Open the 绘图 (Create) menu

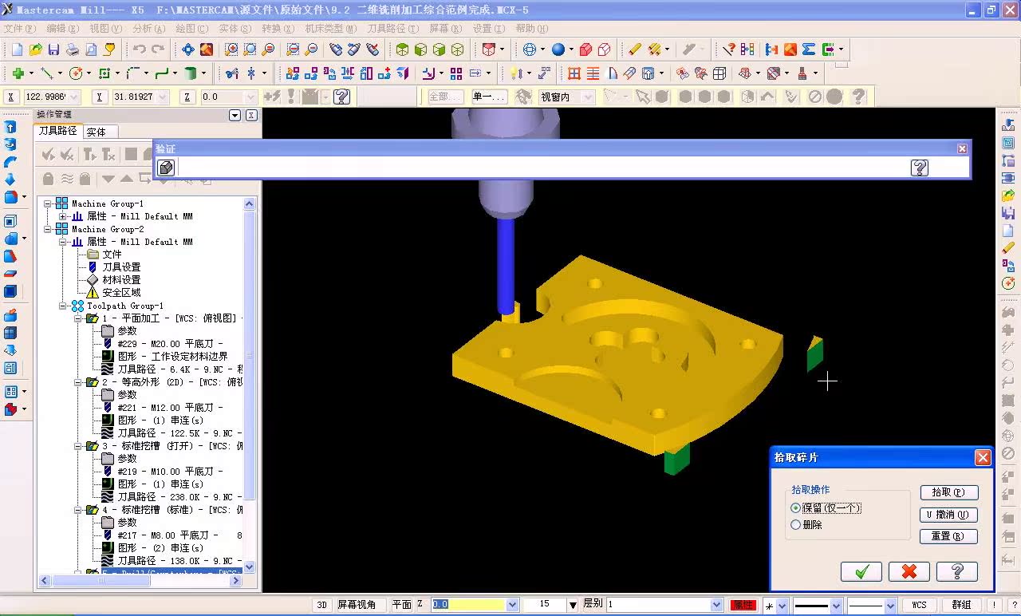192,28
